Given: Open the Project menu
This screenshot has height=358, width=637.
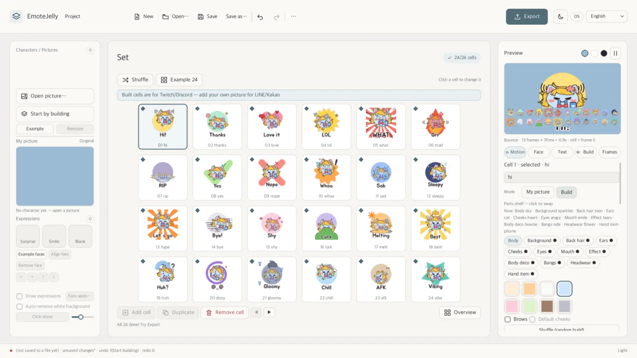Looking at the screenshot, I should tap(73, 16).
